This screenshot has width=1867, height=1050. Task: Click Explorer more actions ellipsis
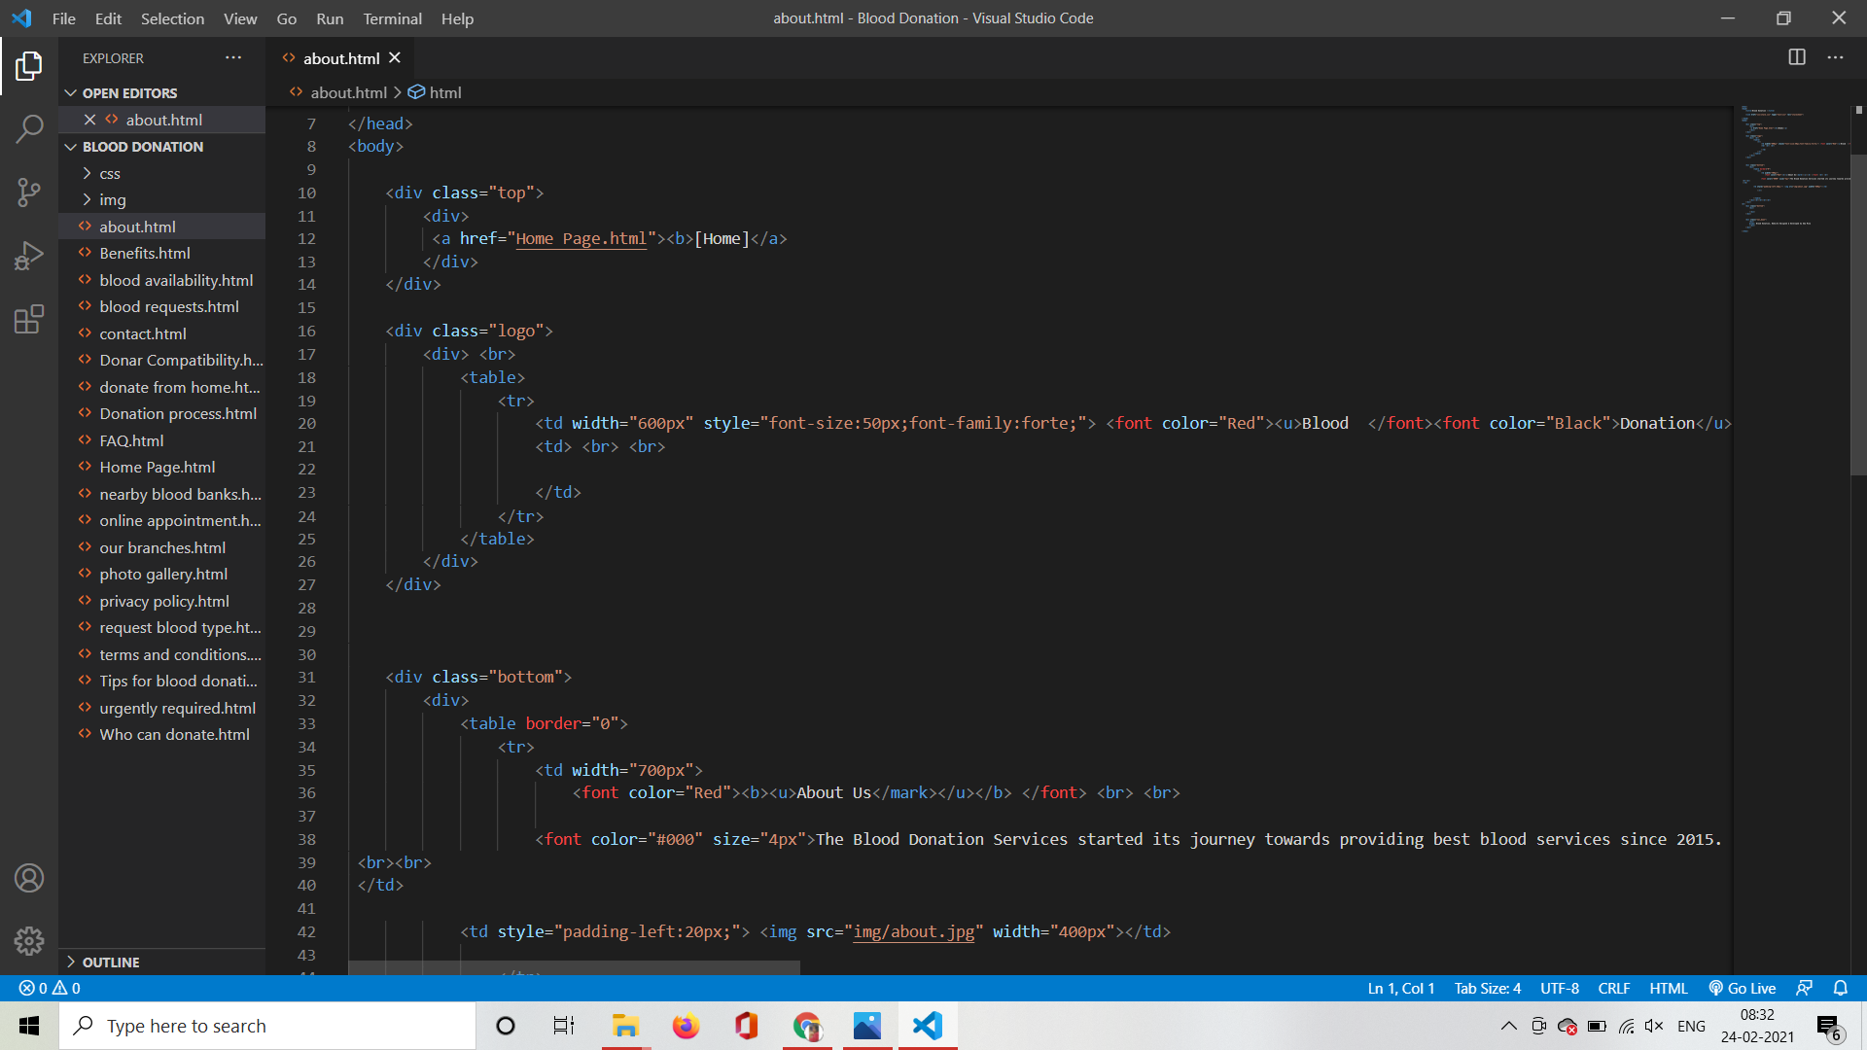(x=233, y=57)
